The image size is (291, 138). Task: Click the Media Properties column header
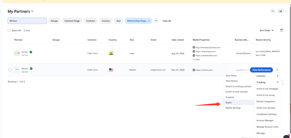(x=201, y=40)
